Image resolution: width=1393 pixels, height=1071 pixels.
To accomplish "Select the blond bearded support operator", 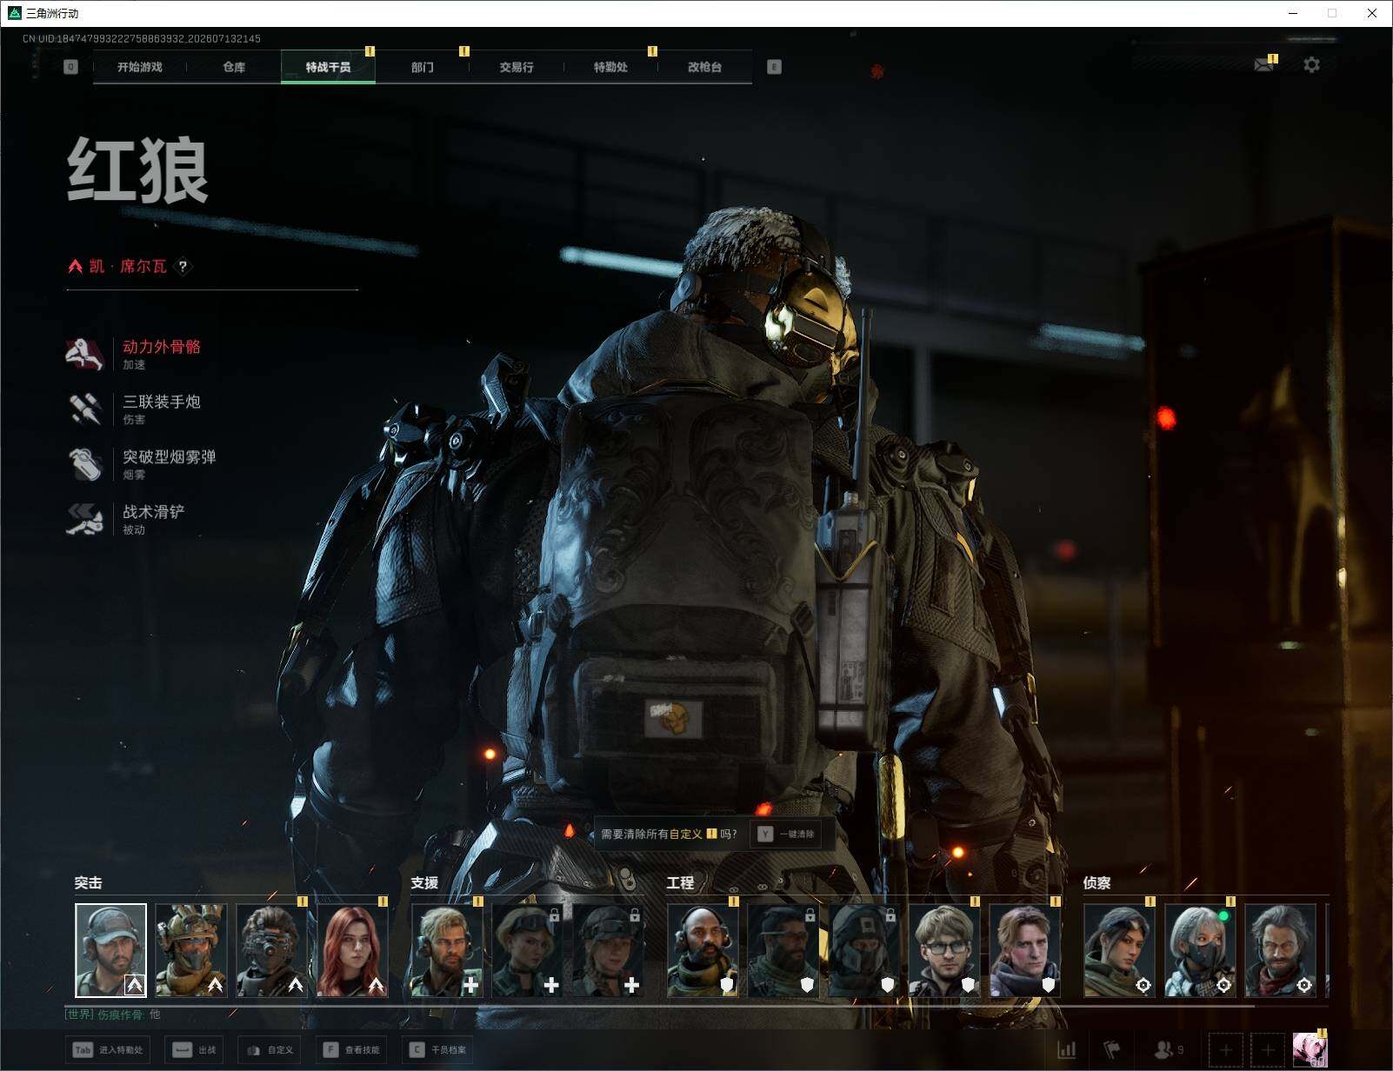I will point(447,950).
